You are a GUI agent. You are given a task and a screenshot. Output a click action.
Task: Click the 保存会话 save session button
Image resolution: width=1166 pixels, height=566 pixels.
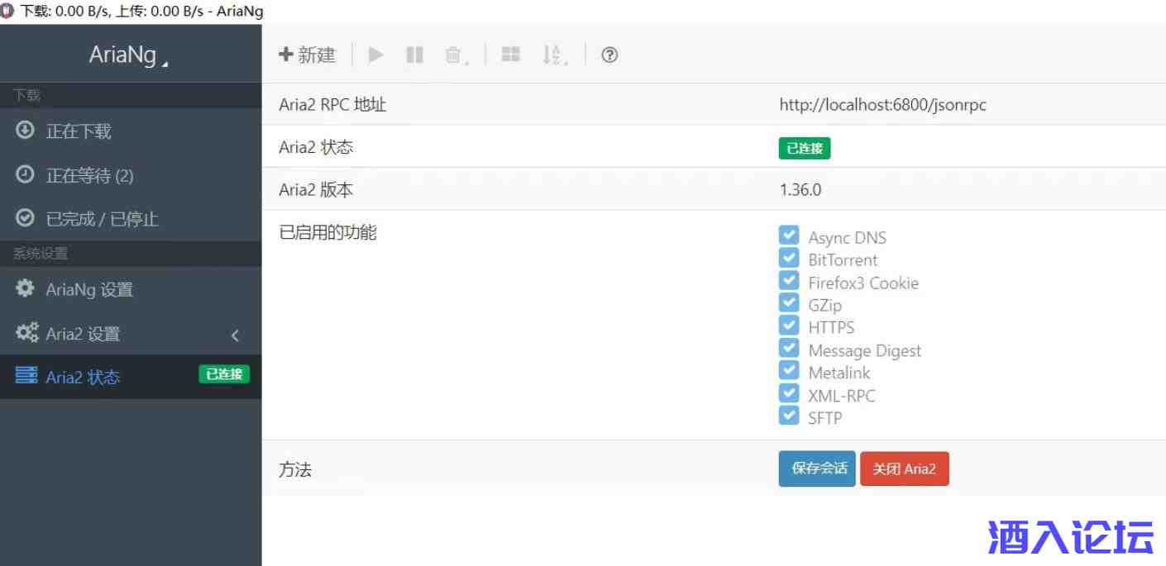pos(817,468)
